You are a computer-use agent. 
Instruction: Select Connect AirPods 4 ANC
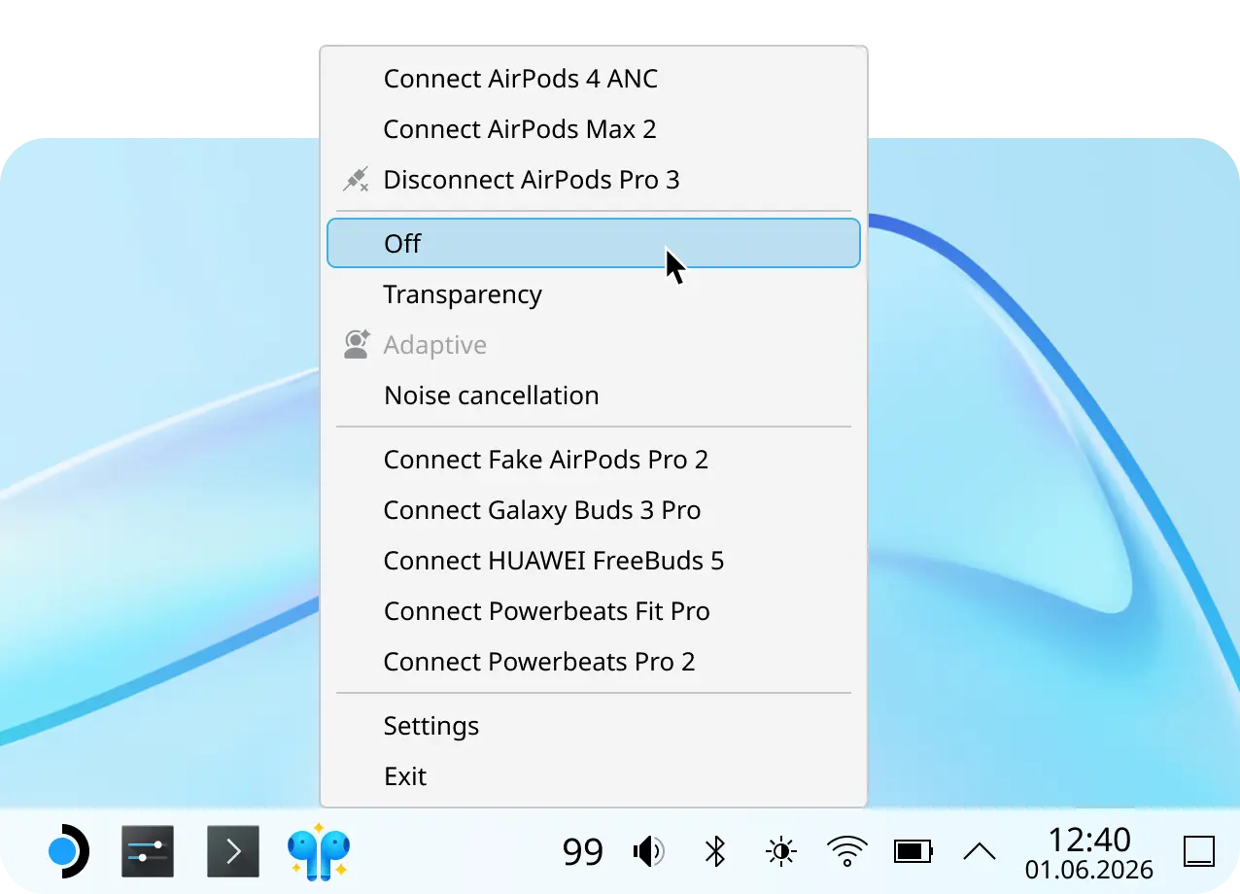point(594,79)
